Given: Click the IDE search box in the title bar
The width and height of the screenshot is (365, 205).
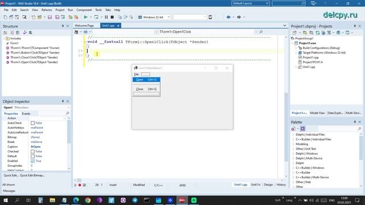Looking at the screenshot, I should tap(289, 3).
